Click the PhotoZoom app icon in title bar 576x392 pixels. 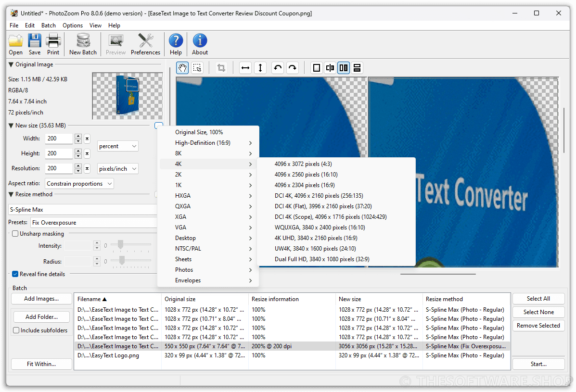pyautogui.click(x=14, y=13)
